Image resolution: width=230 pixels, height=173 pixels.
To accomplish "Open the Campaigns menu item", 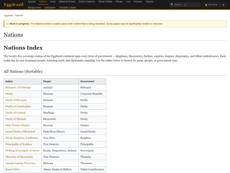I will 50,8.
